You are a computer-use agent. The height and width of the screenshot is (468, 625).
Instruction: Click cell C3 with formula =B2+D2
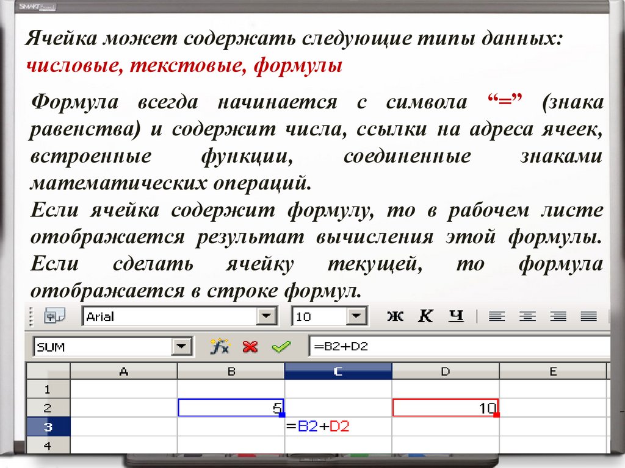click(338, 427)
